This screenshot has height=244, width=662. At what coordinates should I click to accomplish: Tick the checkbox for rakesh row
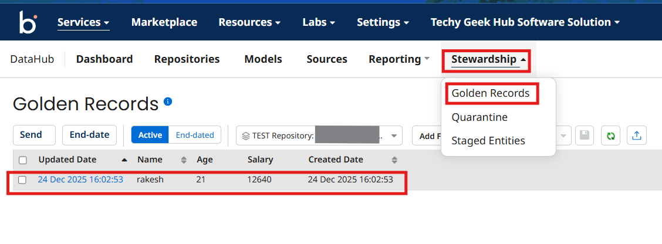tap(23, 180)
